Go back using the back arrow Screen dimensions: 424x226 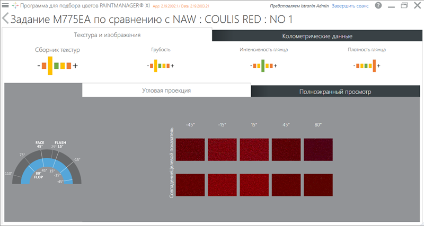[5, 19]
